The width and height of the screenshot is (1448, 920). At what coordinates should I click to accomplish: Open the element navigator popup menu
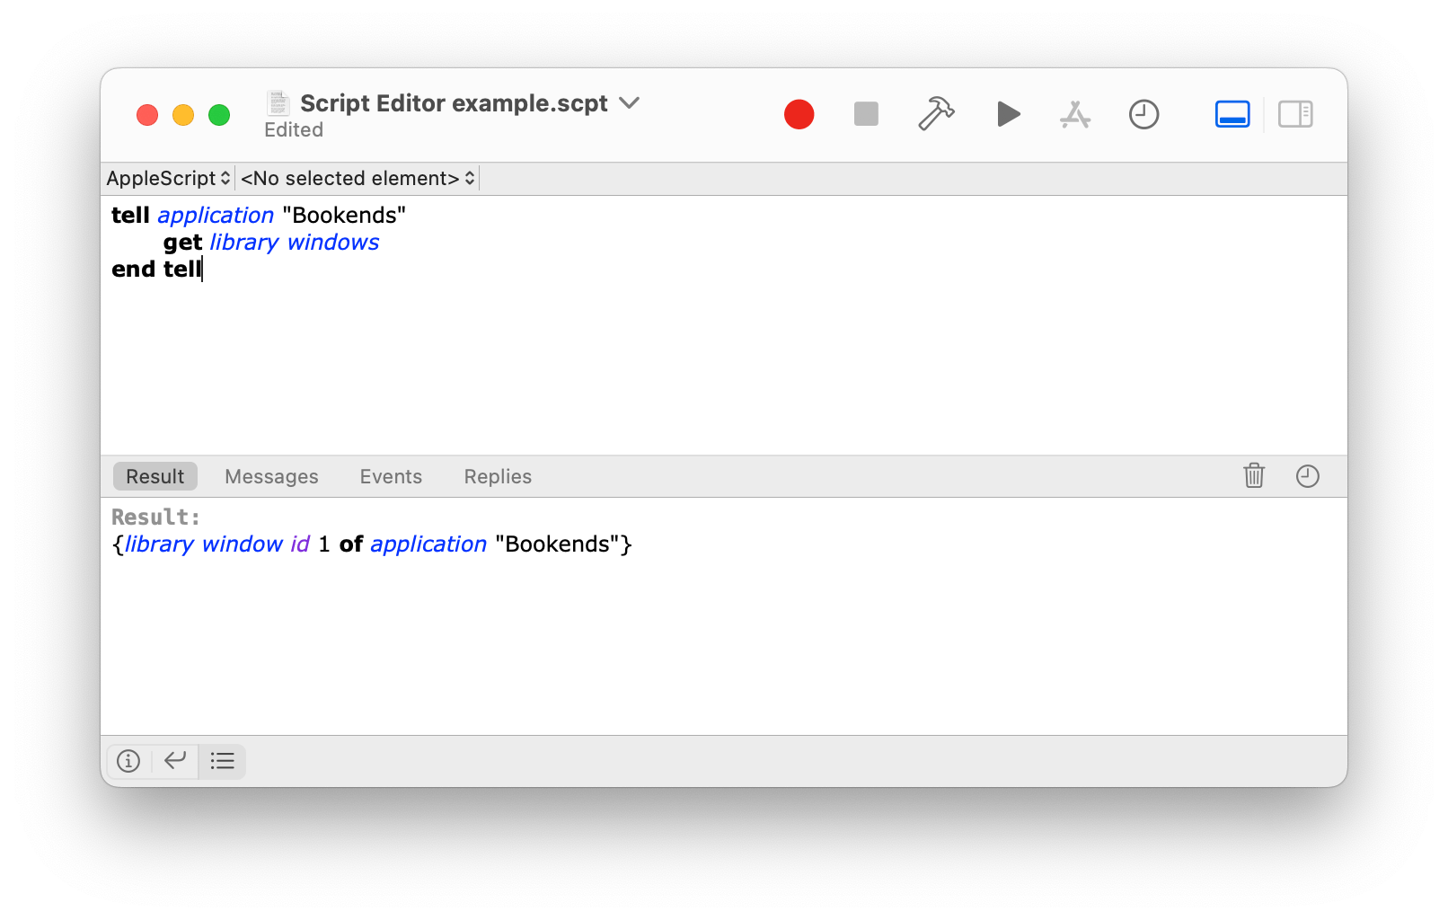(357, 178)
